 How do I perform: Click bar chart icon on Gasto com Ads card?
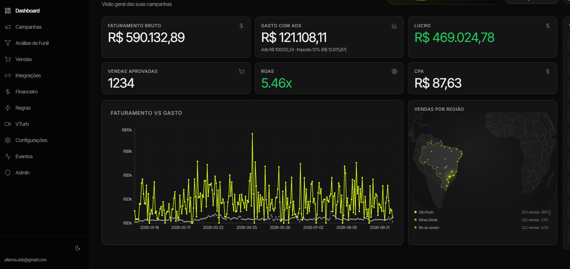pos(394,26)
